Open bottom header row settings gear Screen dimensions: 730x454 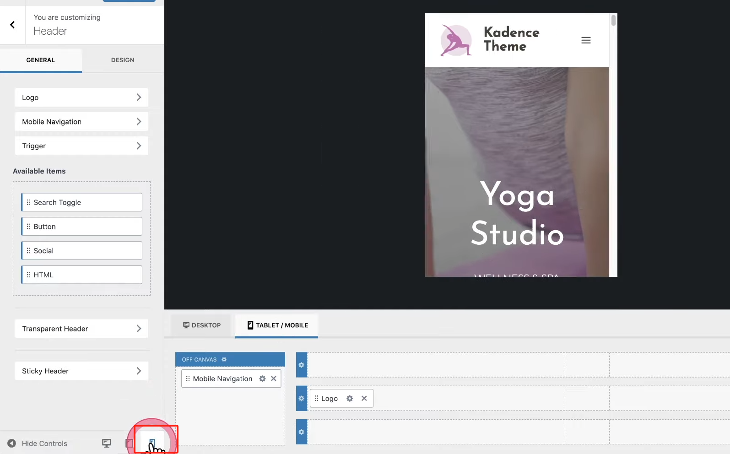pyautogui.click(x=301, y=432)
